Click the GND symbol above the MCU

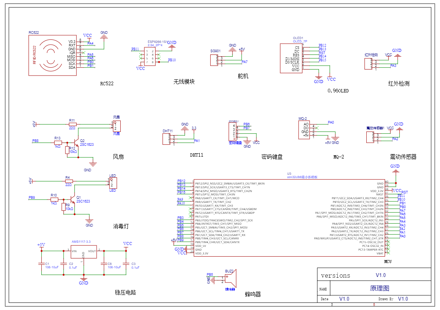click(396, 171)
